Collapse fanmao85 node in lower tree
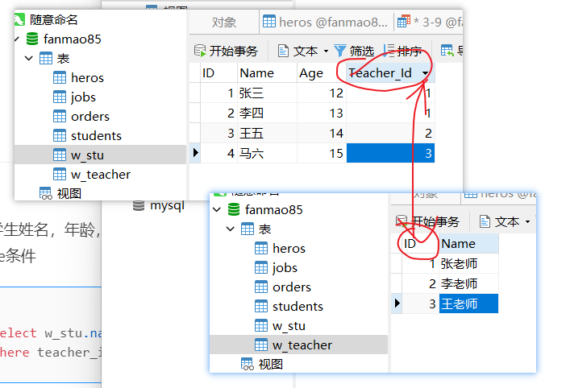Screen dimensions: 566x388 [x=217, y=209]
